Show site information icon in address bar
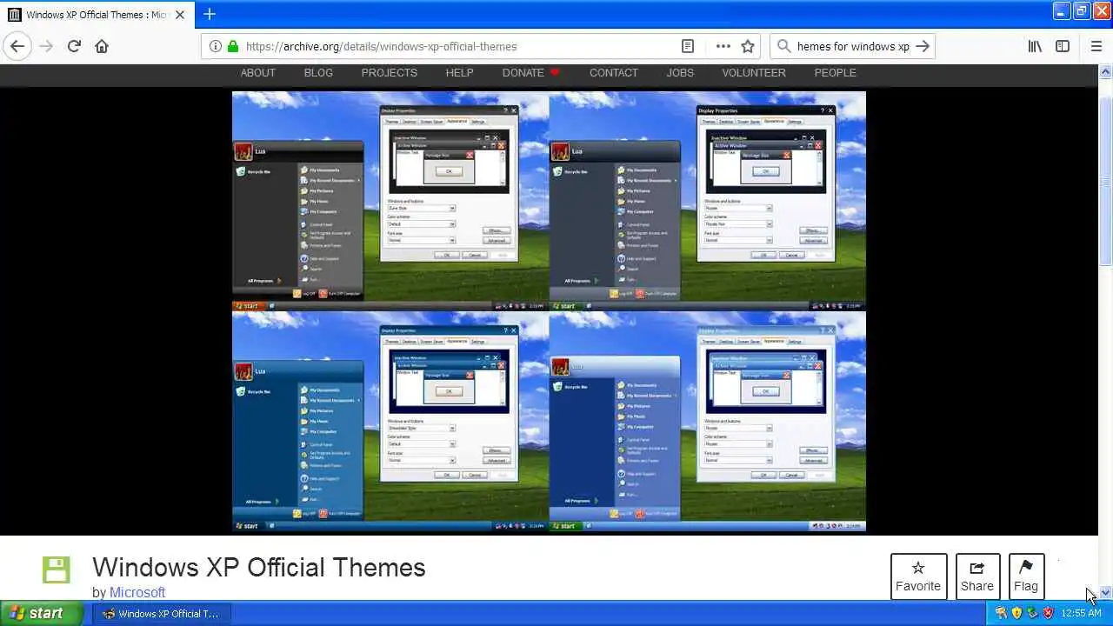 click(x=216, y=46)
